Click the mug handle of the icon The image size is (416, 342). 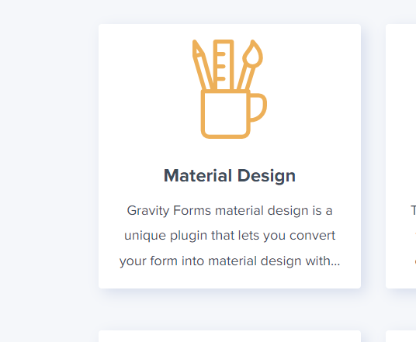pos(258,107)
